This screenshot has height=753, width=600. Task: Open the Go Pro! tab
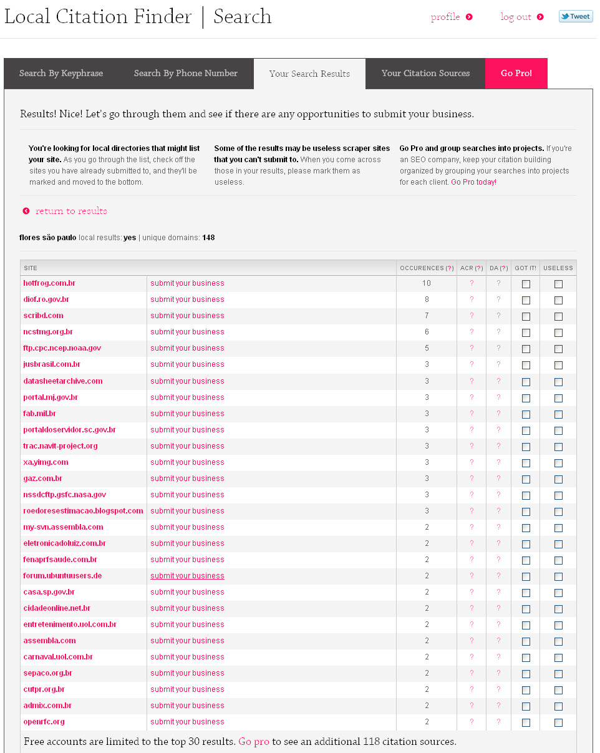pyautogui.click(x=516, y=74)
